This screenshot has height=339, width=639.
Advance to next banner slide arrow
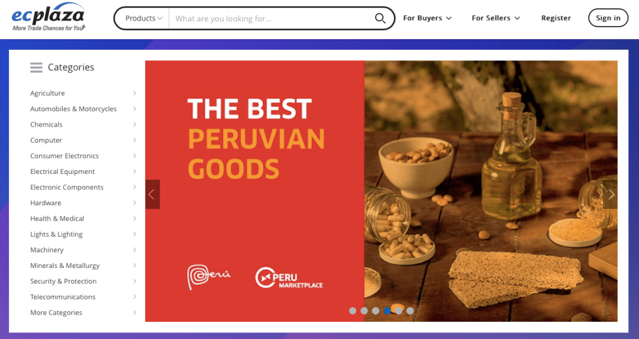pyautogui.click(x=610, y=195)
